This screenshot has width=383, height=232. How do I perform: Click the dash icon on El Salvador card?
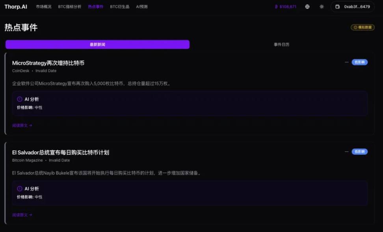pos(347,151)
